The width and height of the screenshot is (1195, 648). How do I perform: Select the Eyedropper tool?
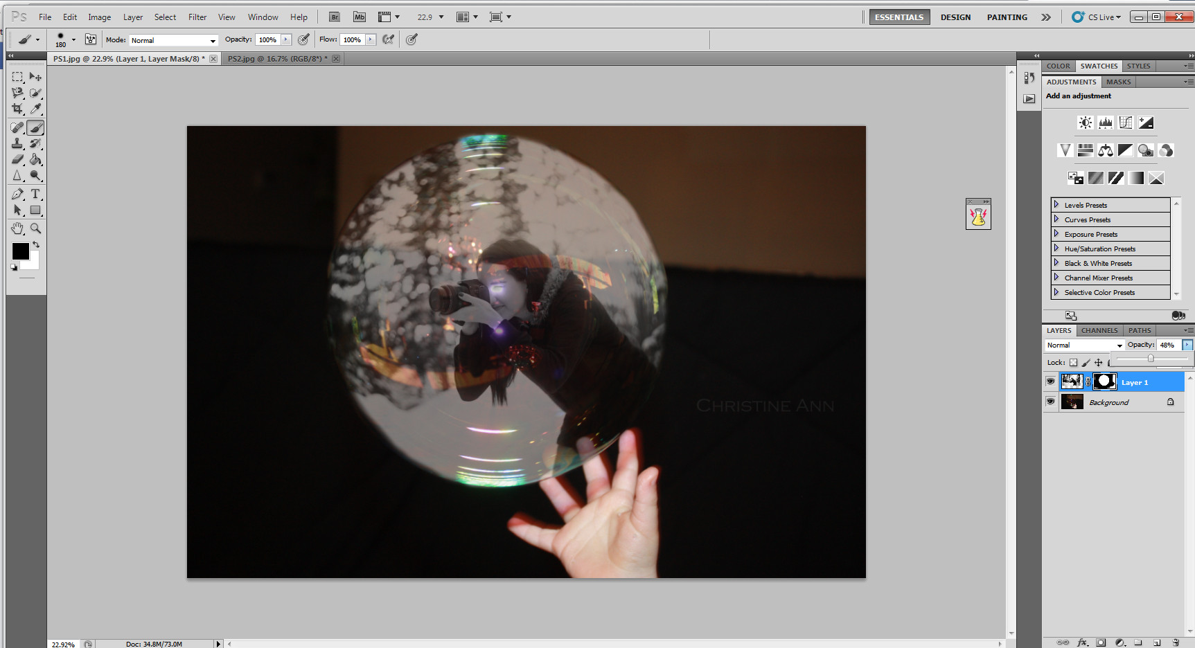tap(35, 109)
